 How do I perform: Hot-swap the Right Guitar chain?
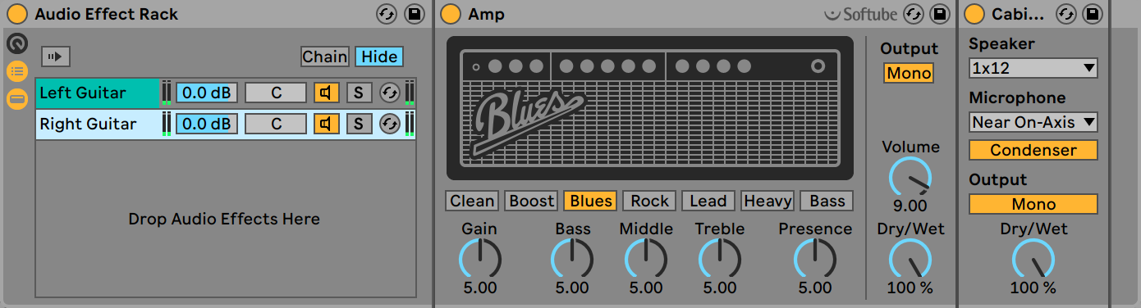click(390, 124)
